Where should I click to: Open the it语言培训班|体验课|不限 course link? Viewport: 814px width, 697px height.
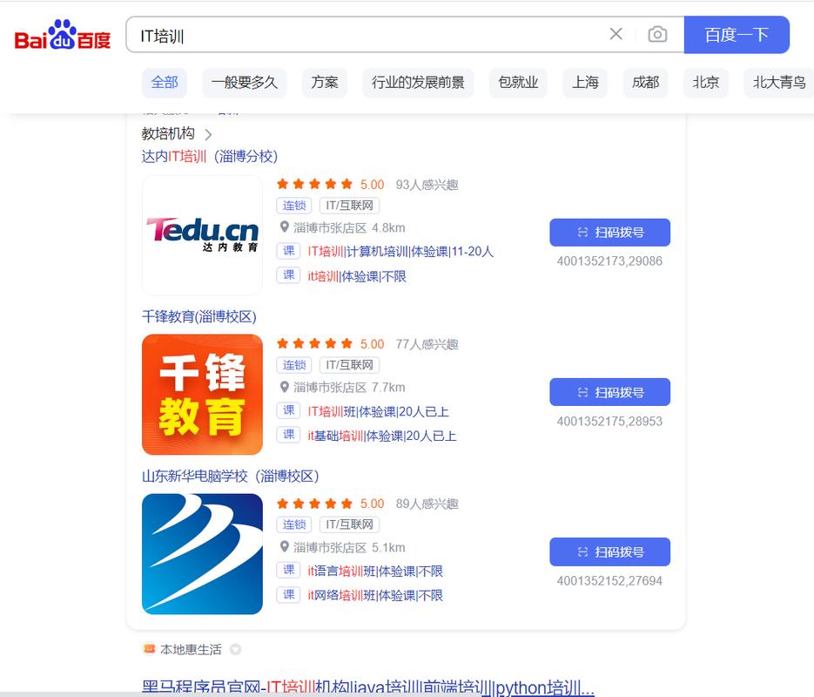(x=375, y=572)
